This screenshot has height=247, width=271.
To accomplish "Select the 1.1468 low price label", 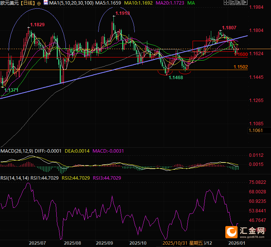I will pyautogui.click(x=175, y=77).
